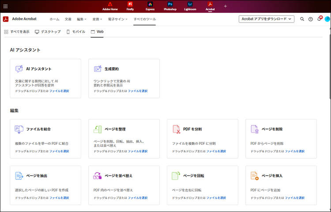Image resolution: width=331 pixels, height=212 pixels.
Task: Click the 生成要約 card title
Action: click(112, 69)
